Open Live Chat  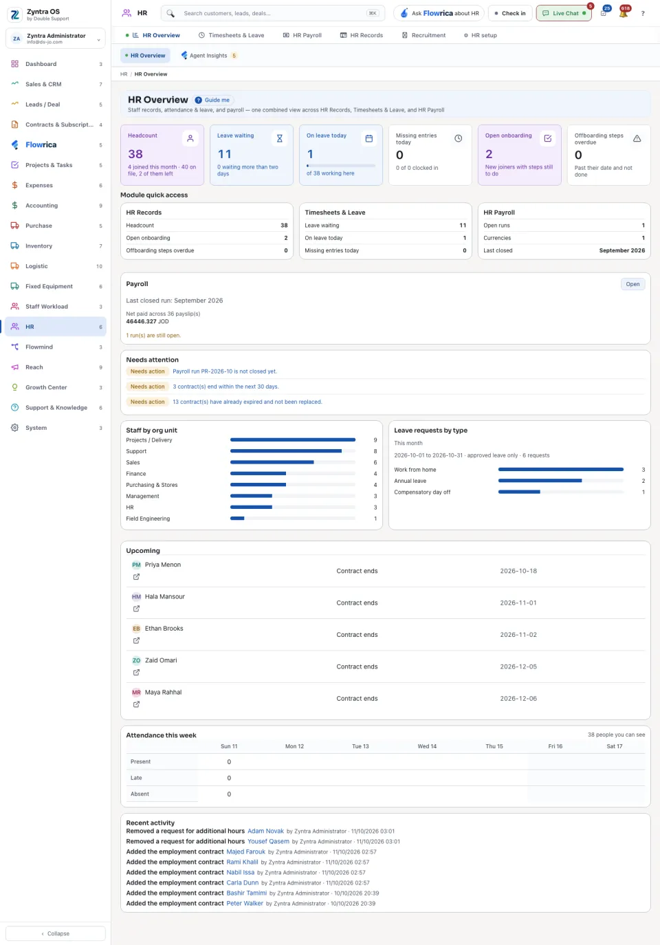(x=564, y=13)
